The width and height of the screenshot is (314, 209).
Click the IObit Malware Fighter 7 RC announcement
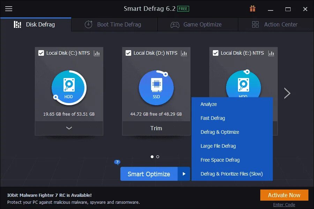point(50,195)
